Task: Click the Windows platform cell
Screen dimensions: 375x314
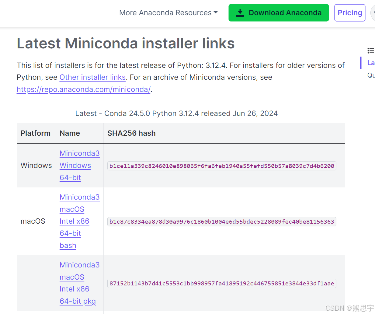Action: (x=36, y=166)
